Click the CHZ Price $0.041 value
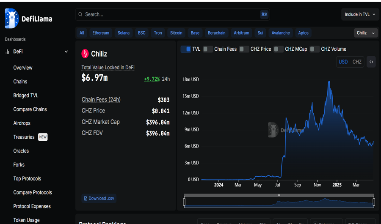Screen dimensions: 381x224 coord(160,111)
